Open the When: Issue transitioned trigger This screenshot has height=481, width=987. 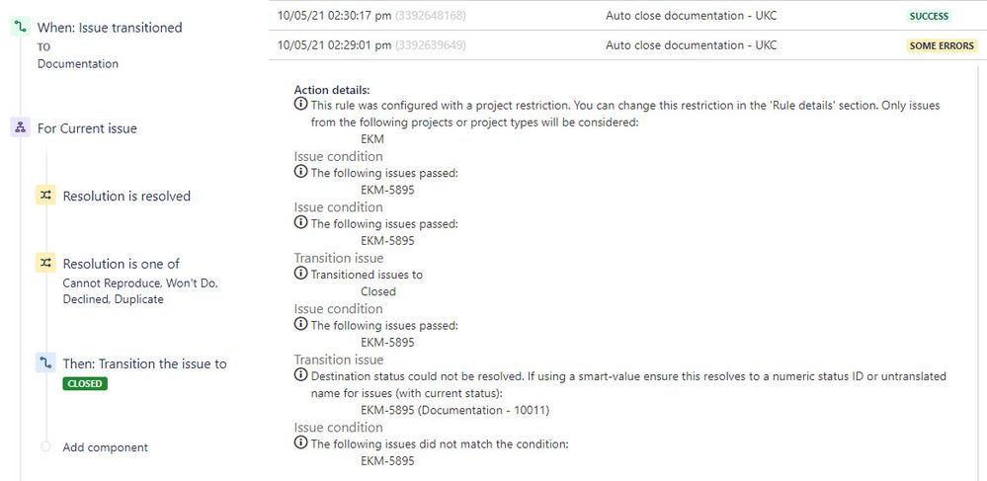110,27
